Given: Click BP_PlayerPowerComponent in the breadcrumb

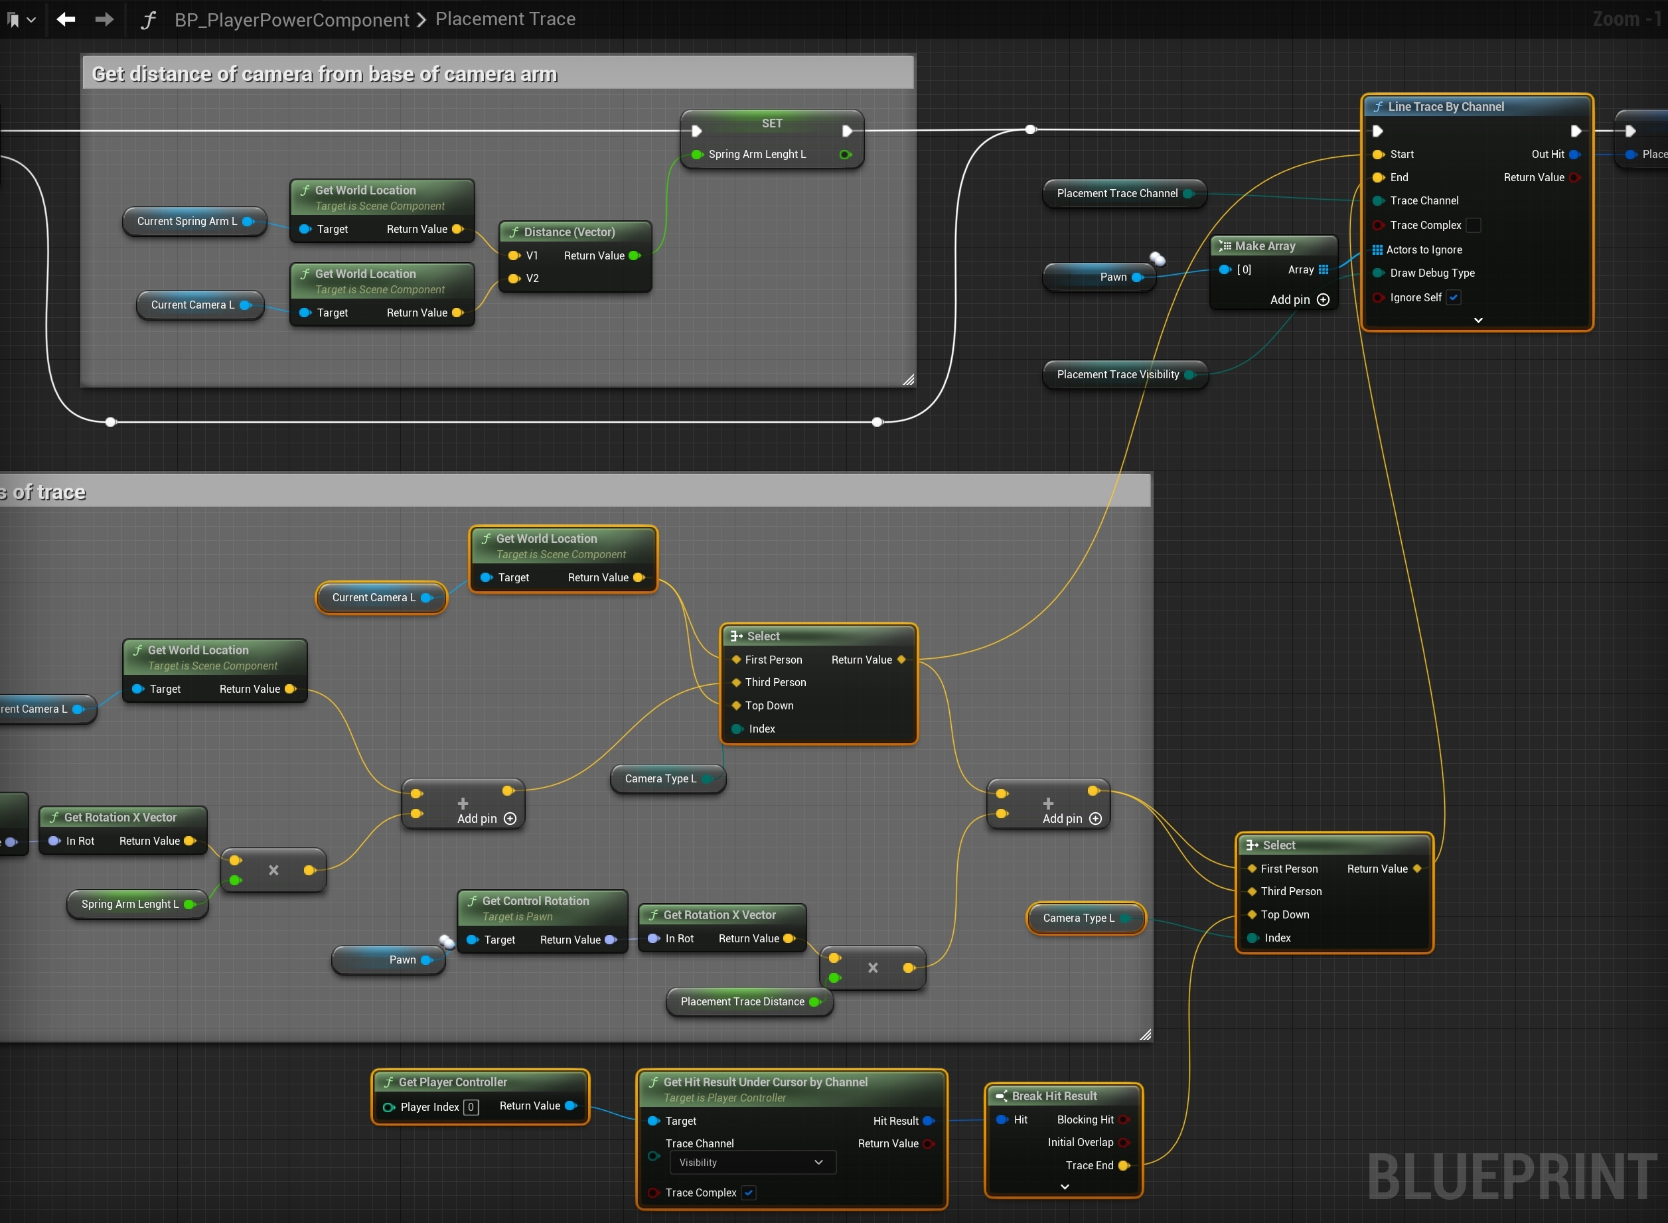Looking at the screenshot, I should pyautogui.click(x=291, y=20).
